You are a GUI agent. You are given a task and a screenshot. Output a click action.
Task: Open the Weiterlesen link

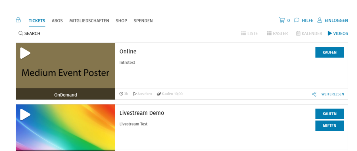(x=333, y=94)
